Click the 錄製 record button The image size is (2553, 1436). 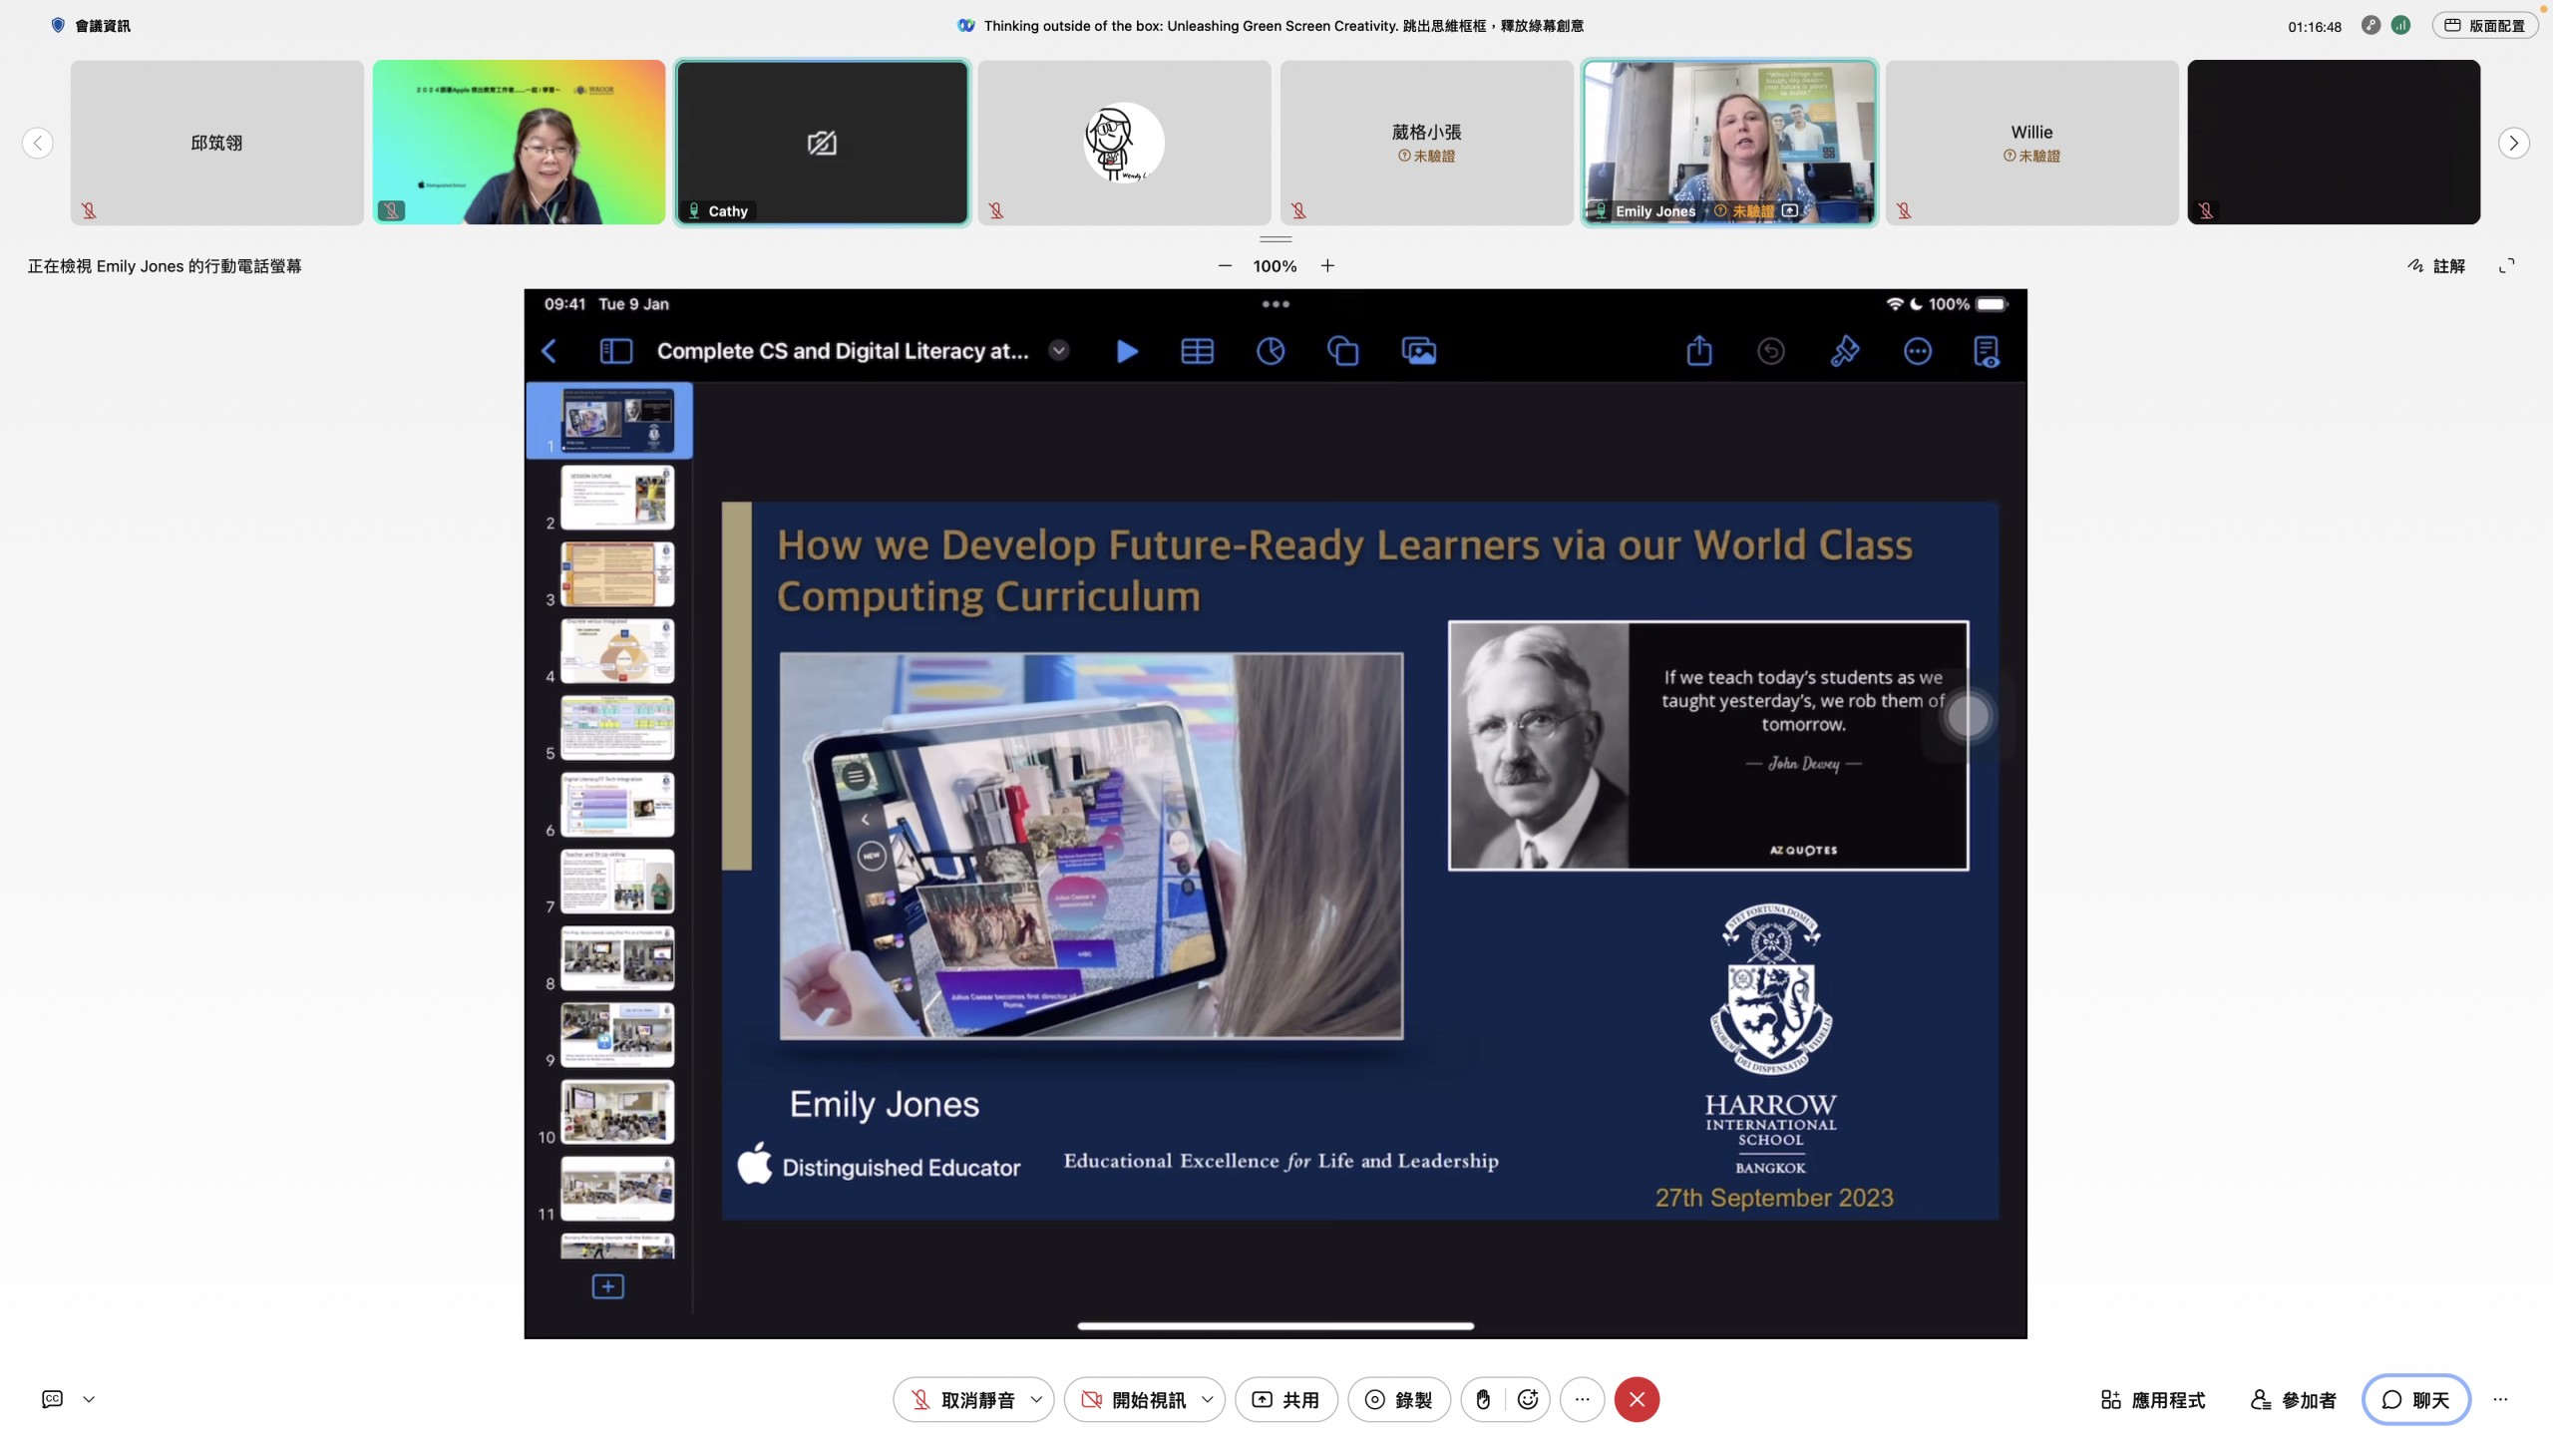coord(1398,1399)
